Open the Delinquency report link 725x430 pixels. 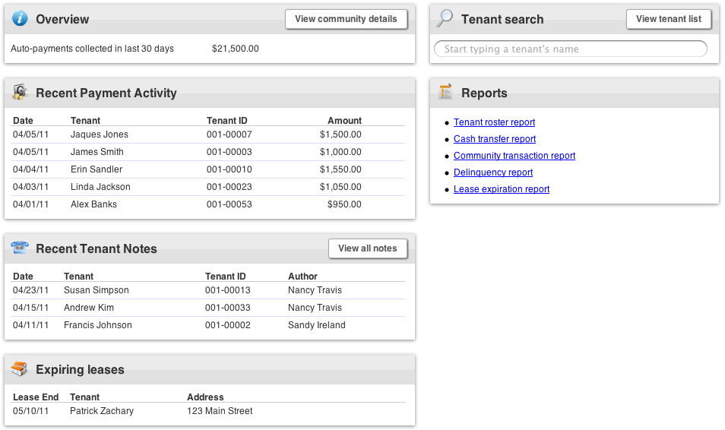pyautogui.click(x=493, y=172)
